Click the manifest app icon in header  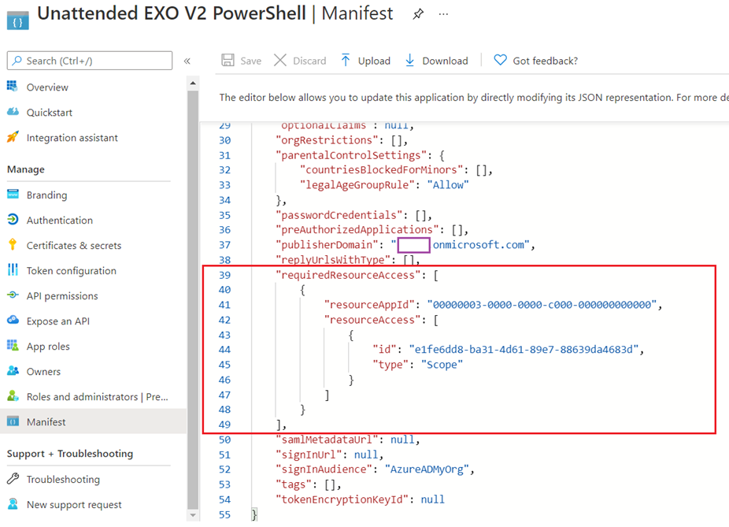[x=17, y=21]
